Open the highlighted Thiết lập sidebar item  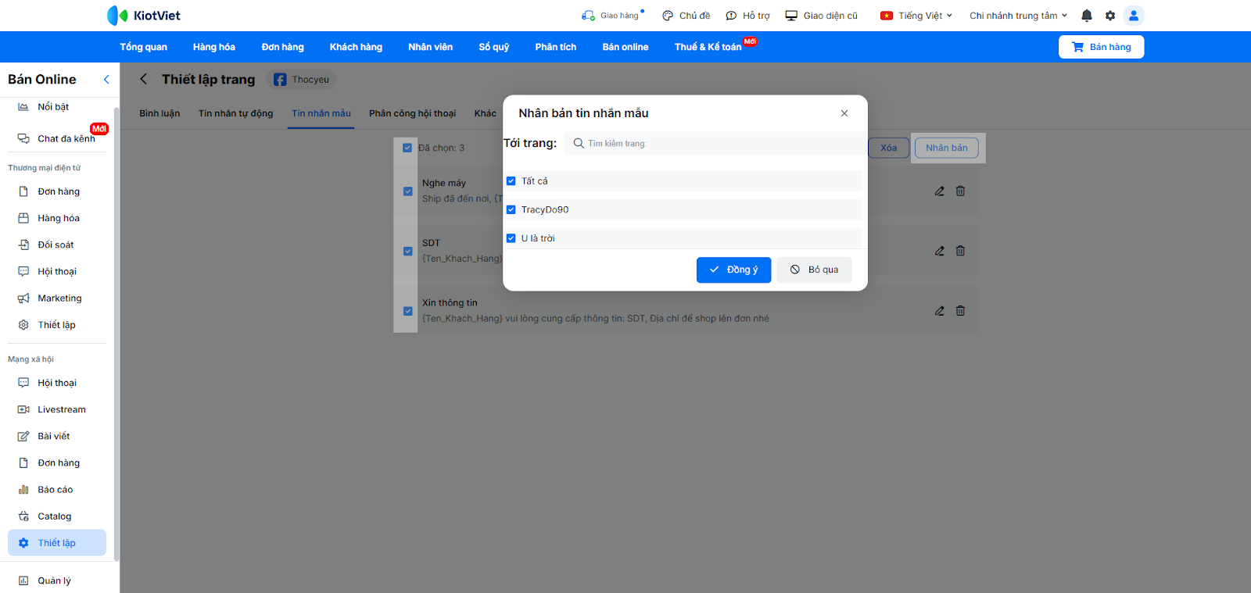point(57,543)
